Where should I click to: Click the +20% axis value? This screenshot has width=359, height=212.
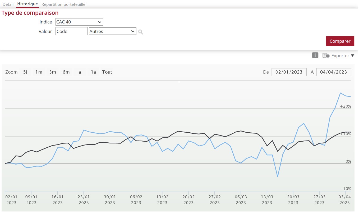[x=346, y=106]
